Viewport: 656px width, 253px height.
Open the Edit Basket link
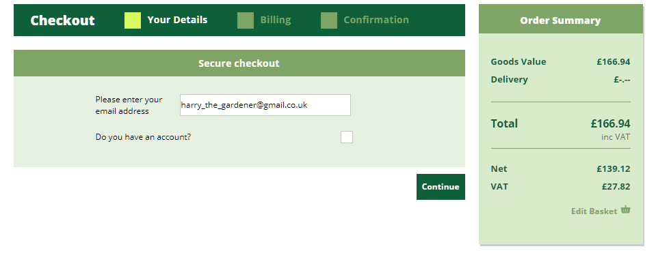click(x=594, y=211)
